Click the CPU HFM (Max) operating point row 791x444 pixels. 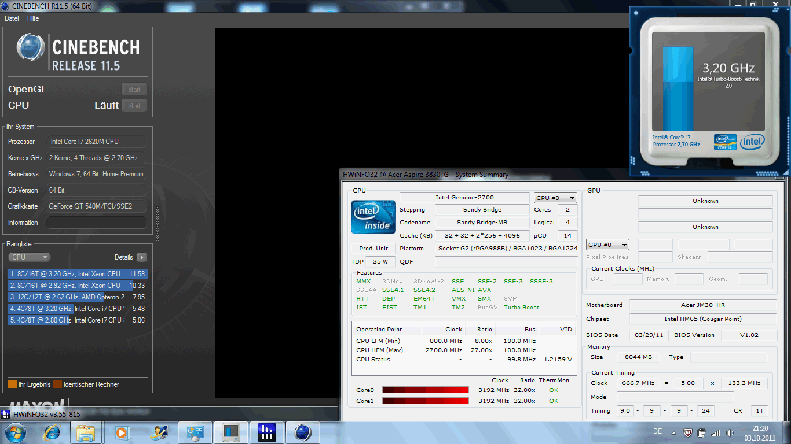464,350
